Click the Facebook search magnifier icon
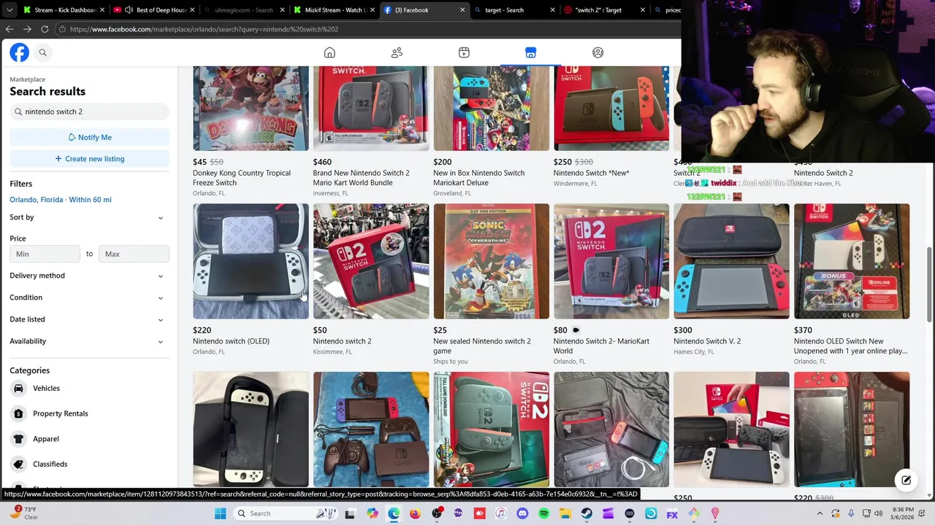Screen dimensions: 935x525 pos(42,52)
